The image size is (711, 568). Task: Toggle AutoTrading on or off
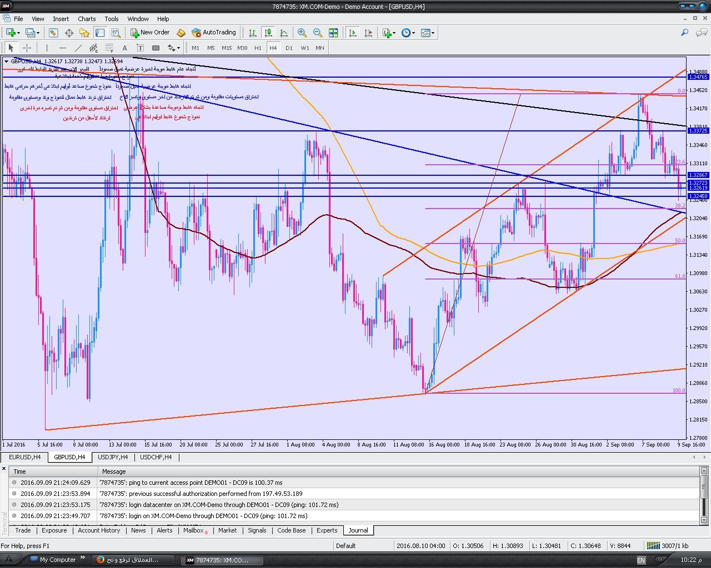214,33
